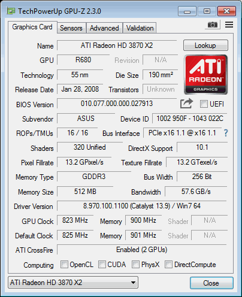
Task: Click the Name field ATI Radeon HD 3870 X2
Action: tap(117, 46)
